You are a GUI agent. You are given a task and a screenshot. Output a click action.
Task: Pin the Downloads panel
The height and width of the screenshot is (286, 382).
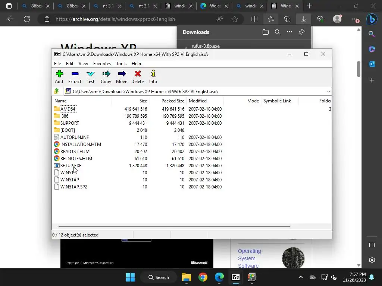click(x=301, y=32)
